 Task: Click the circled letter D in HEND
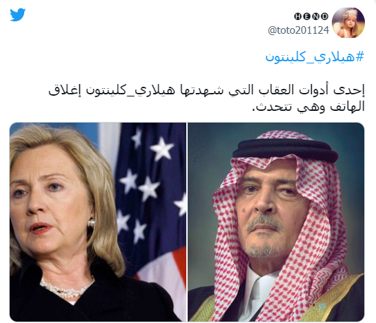pyautogui.click(x=324, y=17)
